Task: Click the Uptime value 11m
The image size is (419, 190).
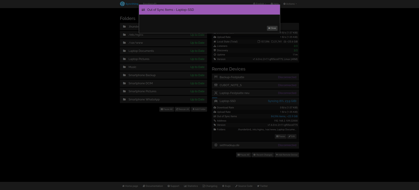Action: pyautogui.click(x=295, y=55)
